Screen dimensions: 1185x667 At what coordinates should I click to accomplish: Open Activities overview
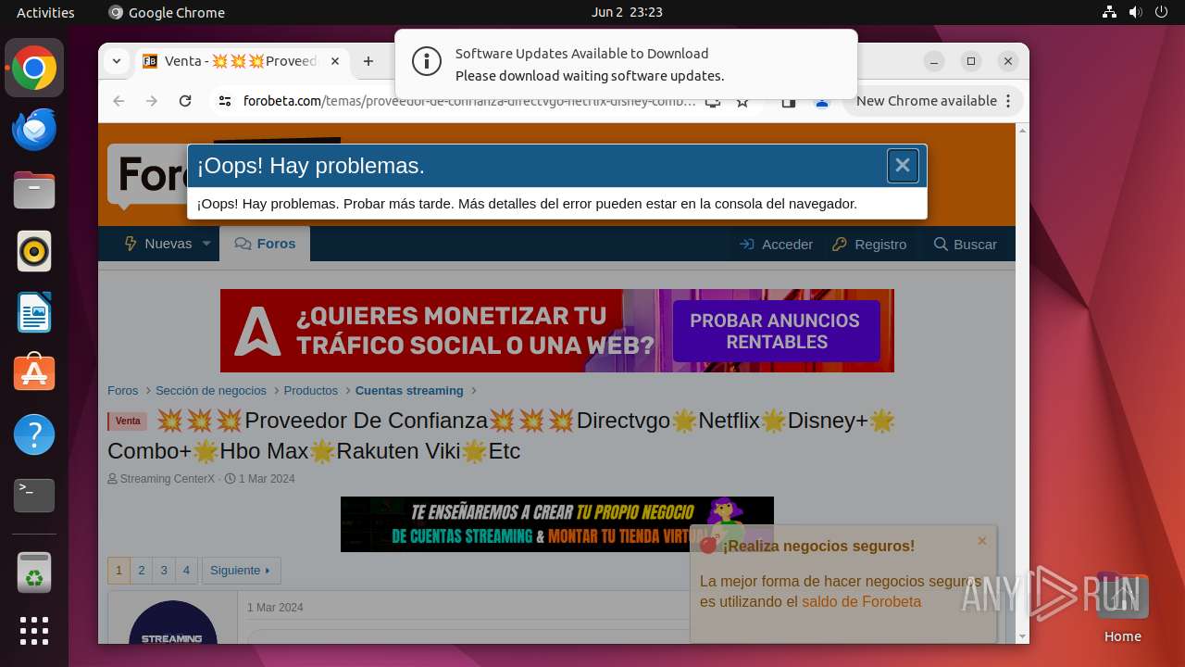point(45,12)
